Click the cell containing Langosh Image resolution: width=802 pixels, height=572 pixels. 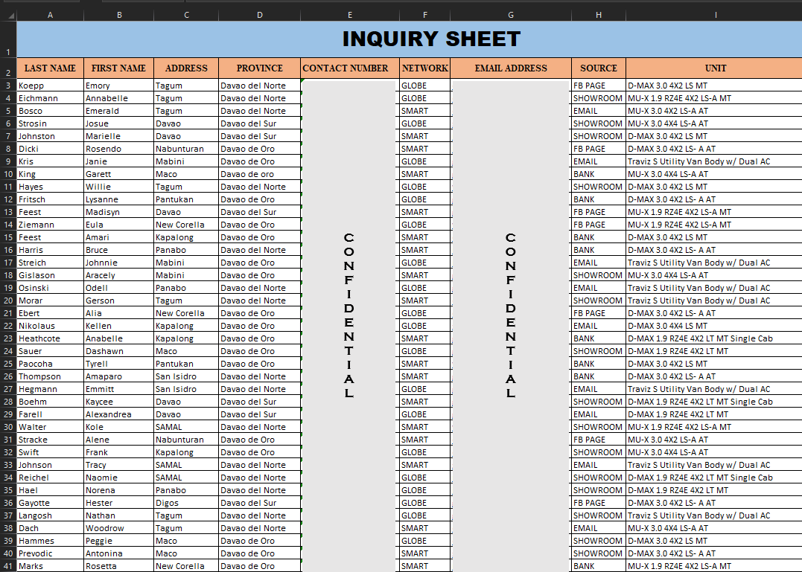pos(50,515)
